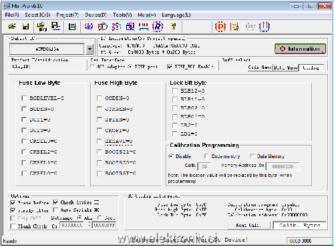
Task: Toggle the Verify after checkbox
Action: coord(13,210)
